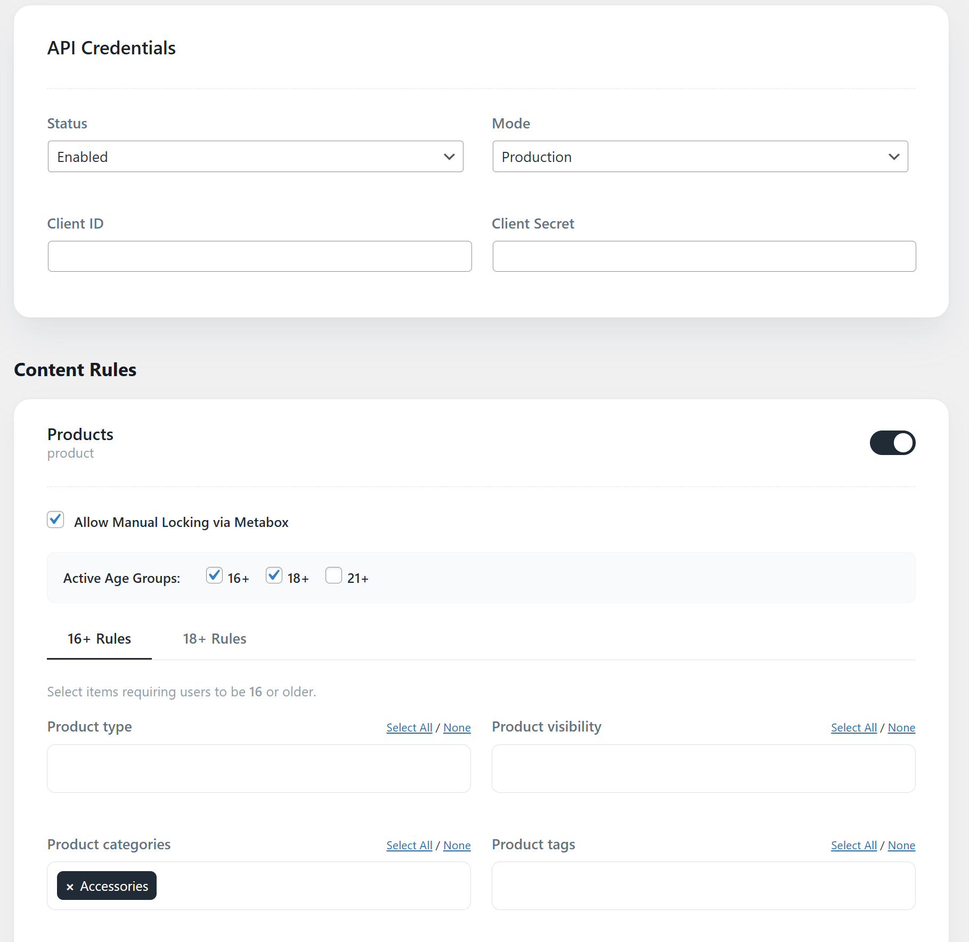Select All Product visibility options
Viewport: 969px width, 942px height.
[853, 728]
